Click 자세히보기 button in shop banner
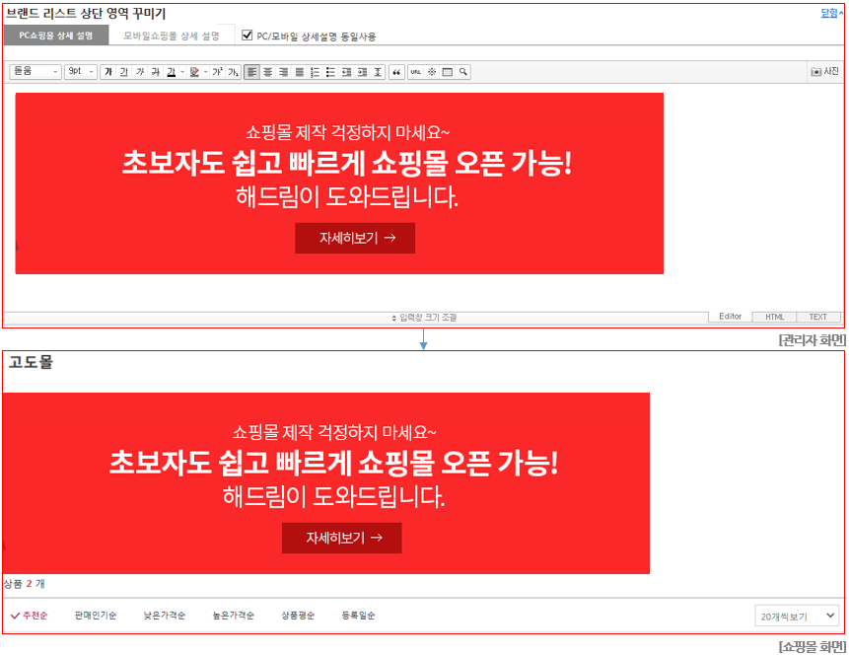This screenshot has height=656, width=849. (341, 538)
